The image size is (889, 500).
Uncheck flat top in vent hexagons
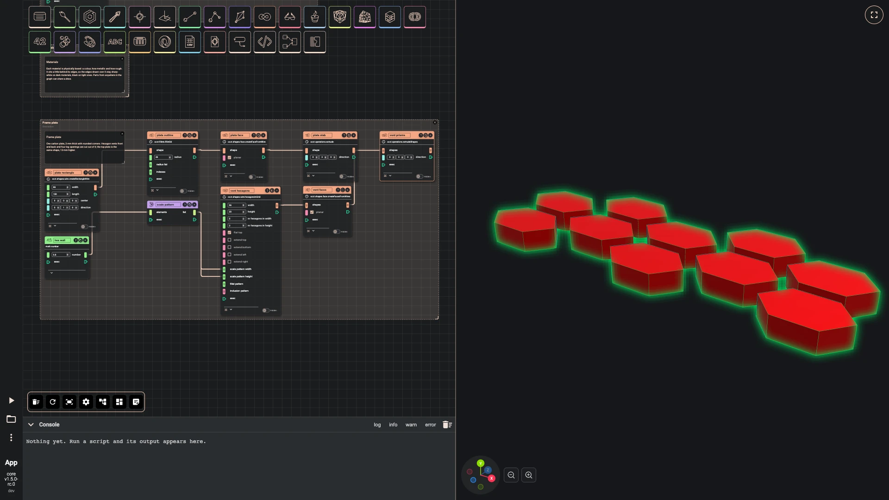(229, 232)
